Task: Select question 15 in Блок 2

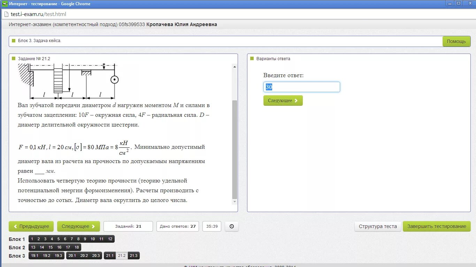Action: coord(51,247)
